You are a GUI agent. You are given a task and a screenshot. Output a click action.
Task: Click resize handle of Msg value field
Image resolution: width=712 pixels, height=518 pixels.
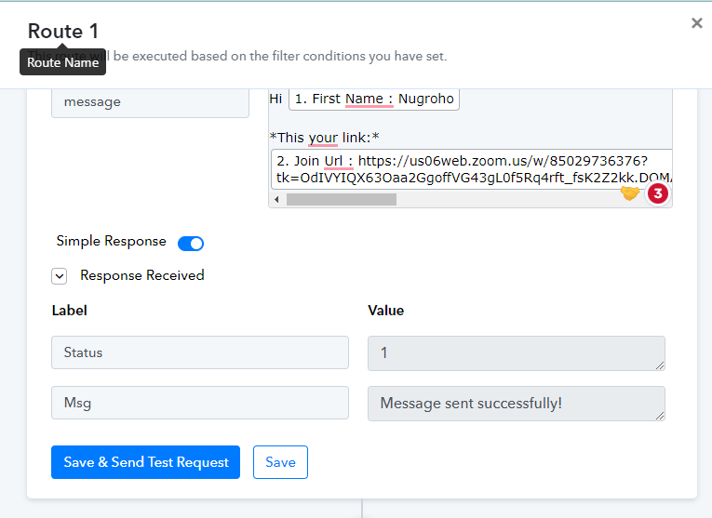[660, 416]
